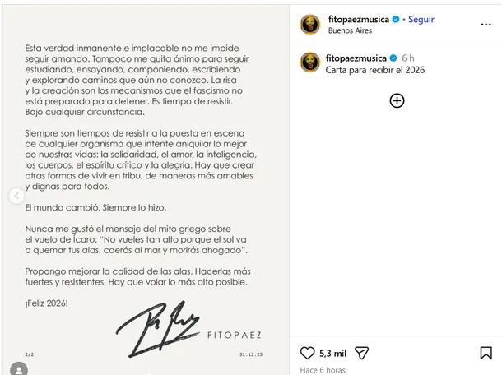Open fitopaezmusica username in the header
502x375 pixels.
[x=356, y=20]
